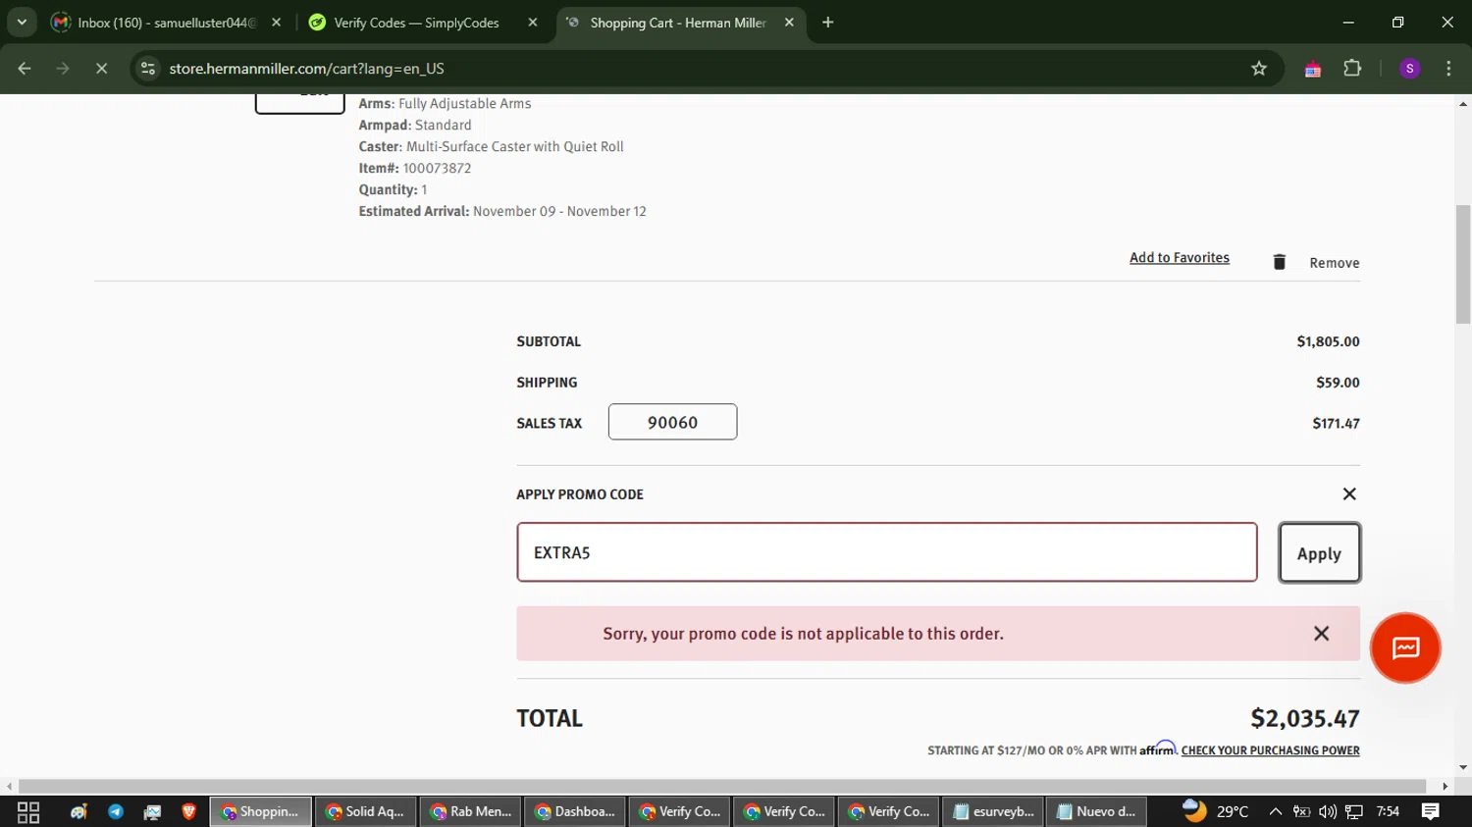
Task: Edit the sales tax ZIP code field
Action: tap(672, 422)
